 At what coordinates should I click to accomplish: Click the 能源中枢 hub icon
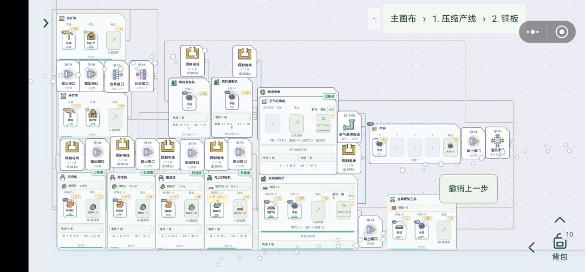[x=263, y=92]
